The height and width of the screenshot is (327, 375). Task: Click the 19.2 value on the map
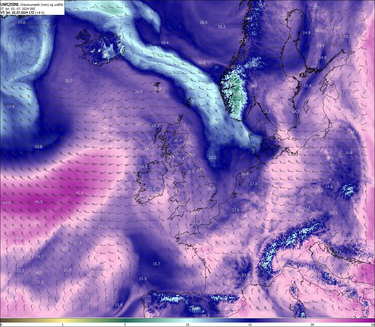click(347, 36)
